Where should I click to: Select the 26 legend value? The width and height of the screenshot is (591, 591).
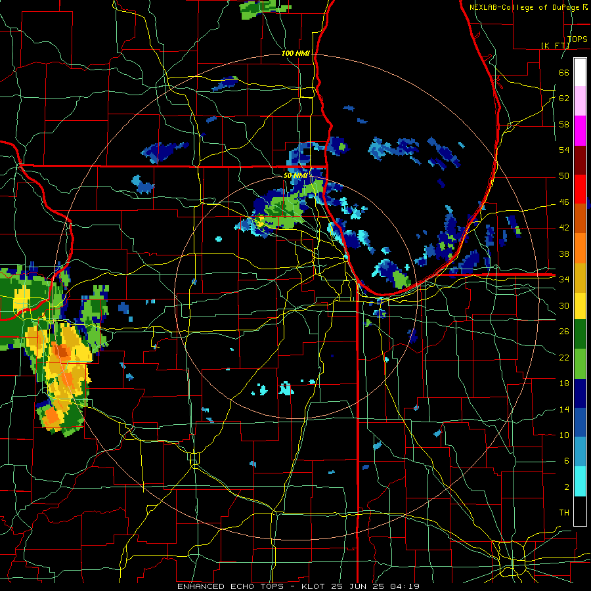pyautogui.click(x=564, y=332)
